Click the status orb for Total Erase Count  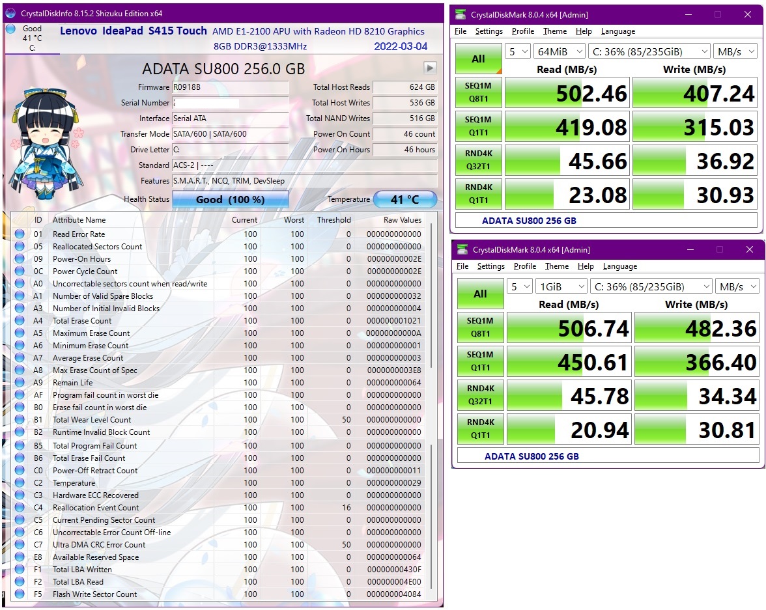click(x=20, y=320)
